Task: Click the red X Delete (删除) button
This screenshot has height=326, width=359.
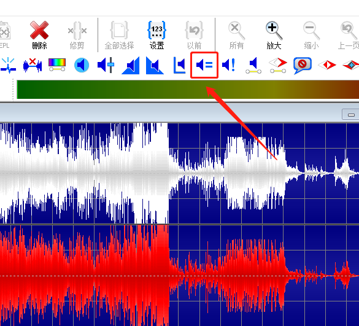Action: click(39, 35)
